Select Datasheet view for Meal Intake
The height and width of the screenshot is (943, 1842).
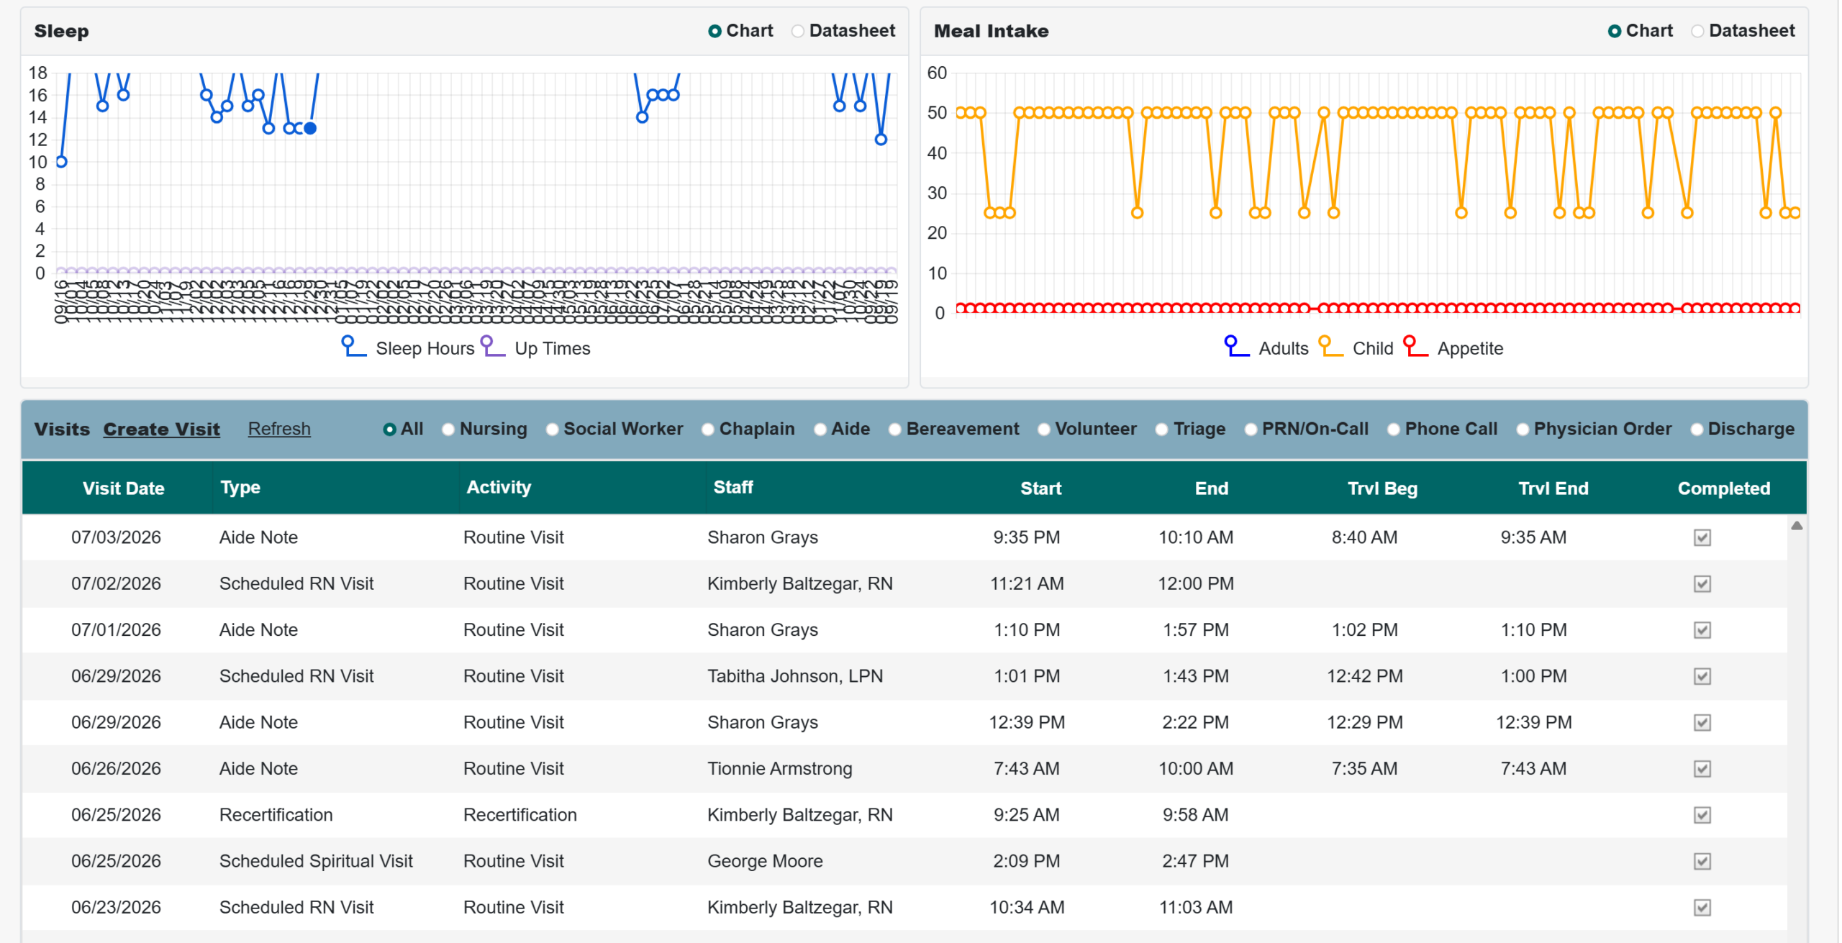click(1697, 31)
